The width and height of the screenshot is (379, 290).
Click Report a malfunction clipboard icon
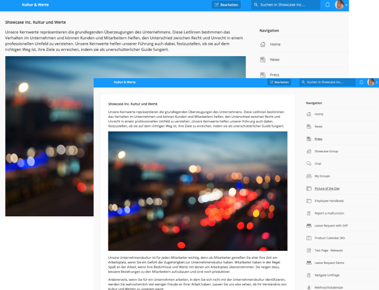309,214
